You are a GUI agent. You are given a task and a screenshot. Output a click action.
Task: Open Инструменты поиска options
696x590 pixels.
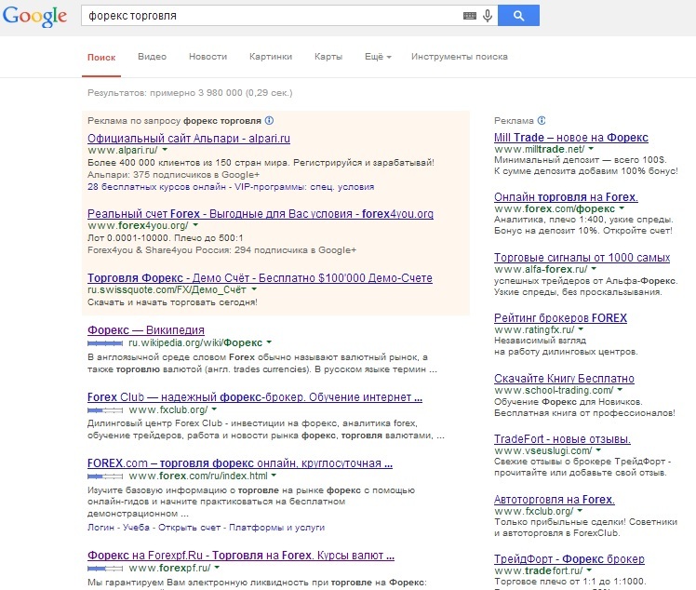click(460, 57)
